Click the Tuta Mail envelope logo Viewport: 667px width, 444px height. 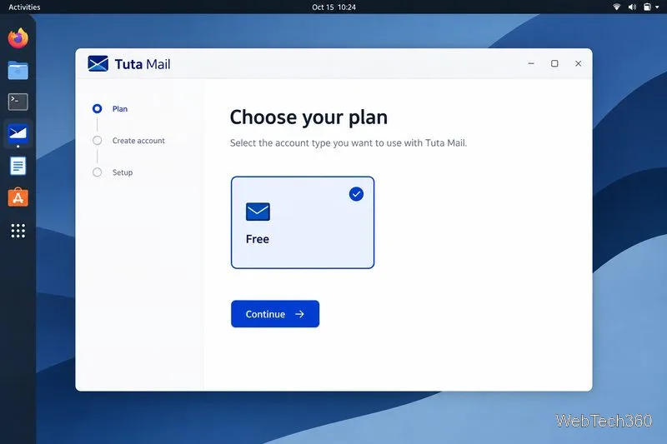click(98, 64)
